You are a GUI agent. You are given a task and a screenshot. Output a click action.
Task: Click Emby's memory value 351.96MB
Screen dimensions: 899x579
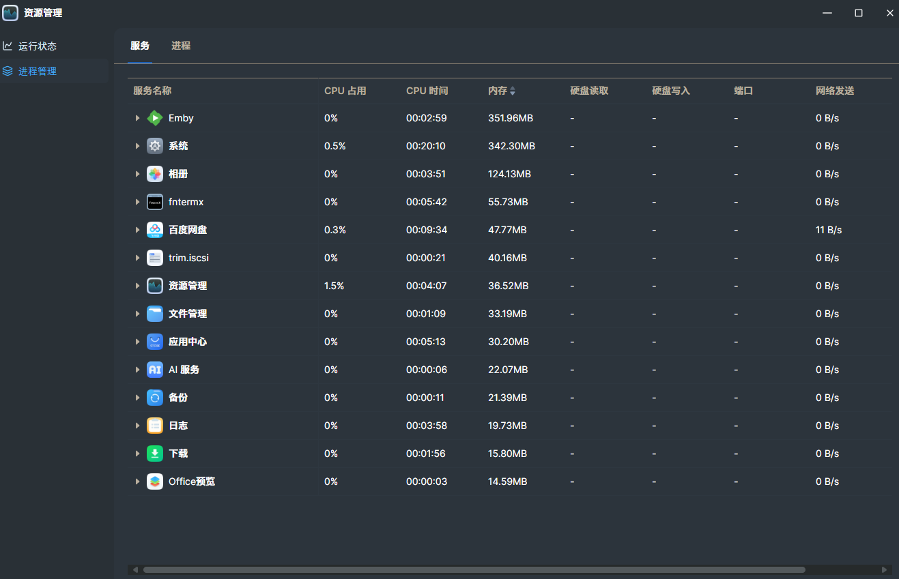coord(511,118)
